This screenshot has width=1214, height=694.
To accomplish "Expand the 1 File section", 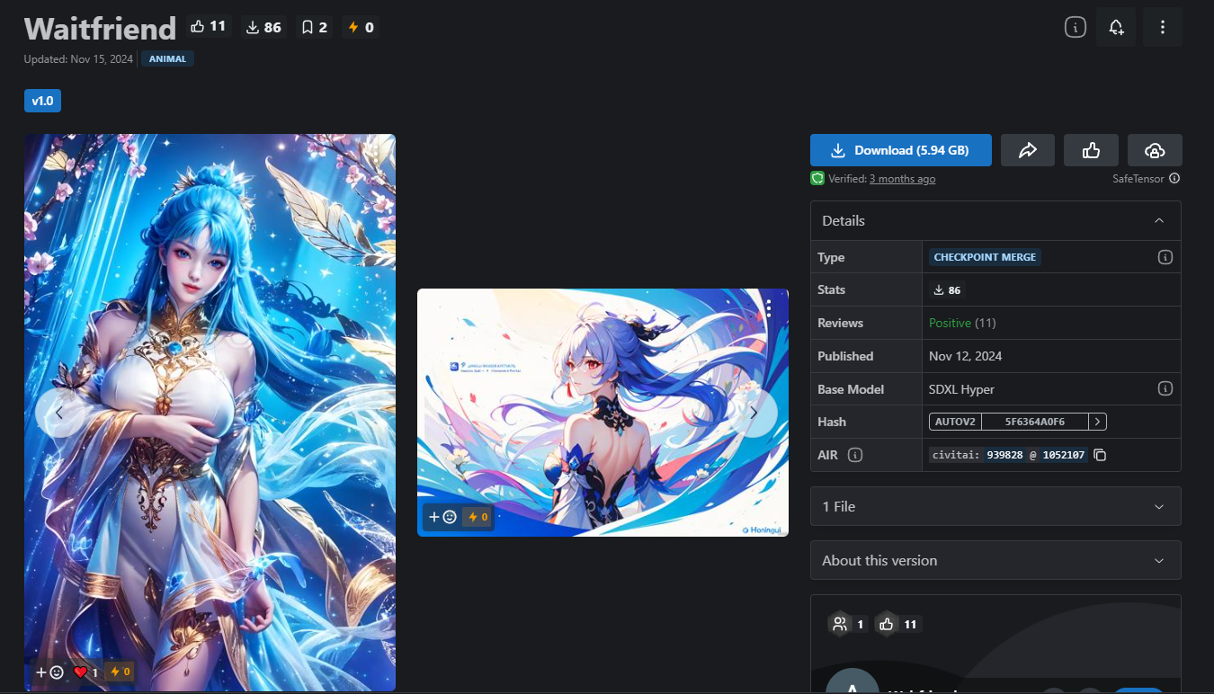I will tap(995, 506).
